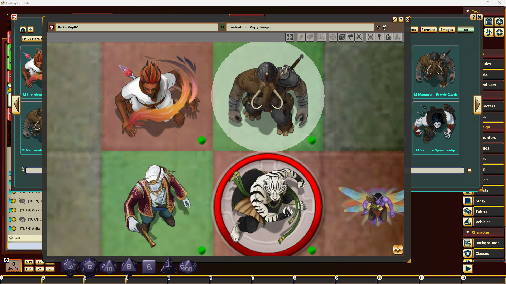Open the GM chat speaker dropdown
This screenshot has width=506, height=284.
click(25, 238)
